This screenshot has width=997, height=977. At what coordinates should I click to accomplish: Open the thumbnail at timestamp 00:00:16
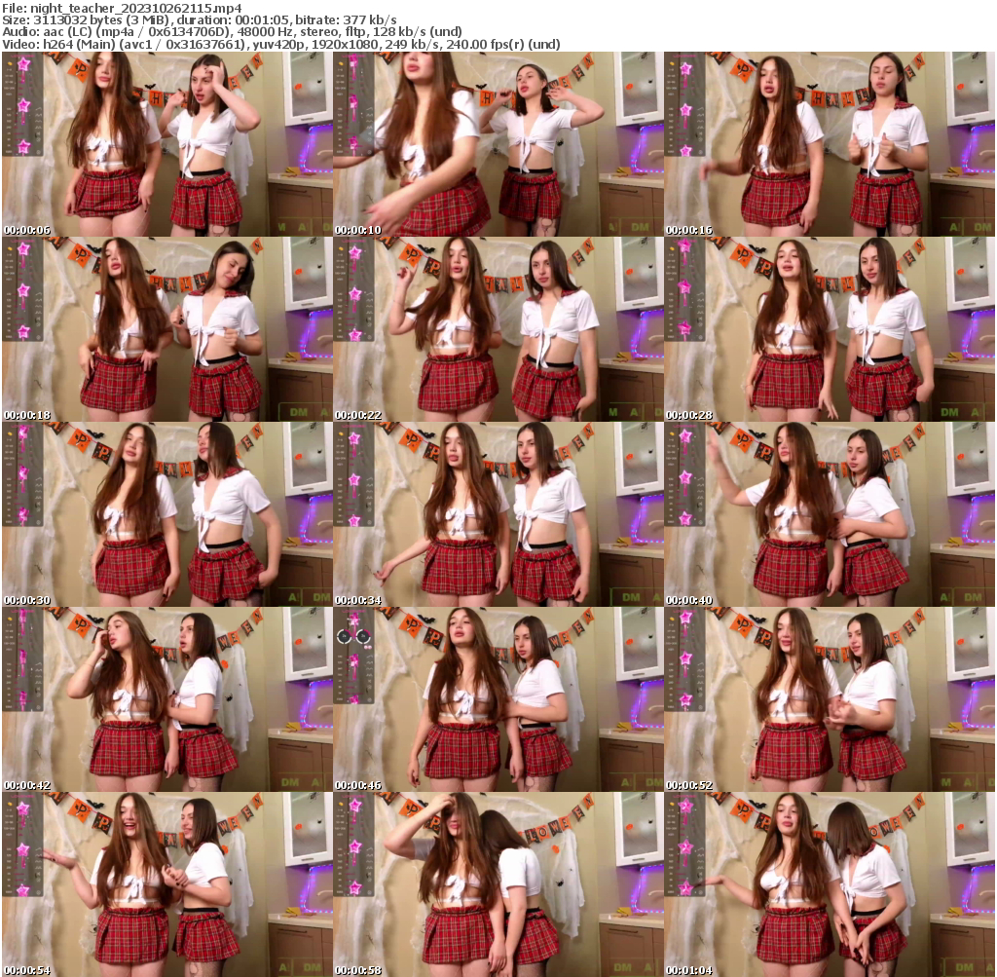[x=828, y=143]
